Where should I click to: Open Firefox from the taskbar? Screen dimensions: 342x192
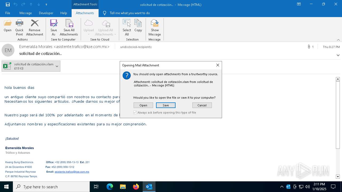point(136,187)
